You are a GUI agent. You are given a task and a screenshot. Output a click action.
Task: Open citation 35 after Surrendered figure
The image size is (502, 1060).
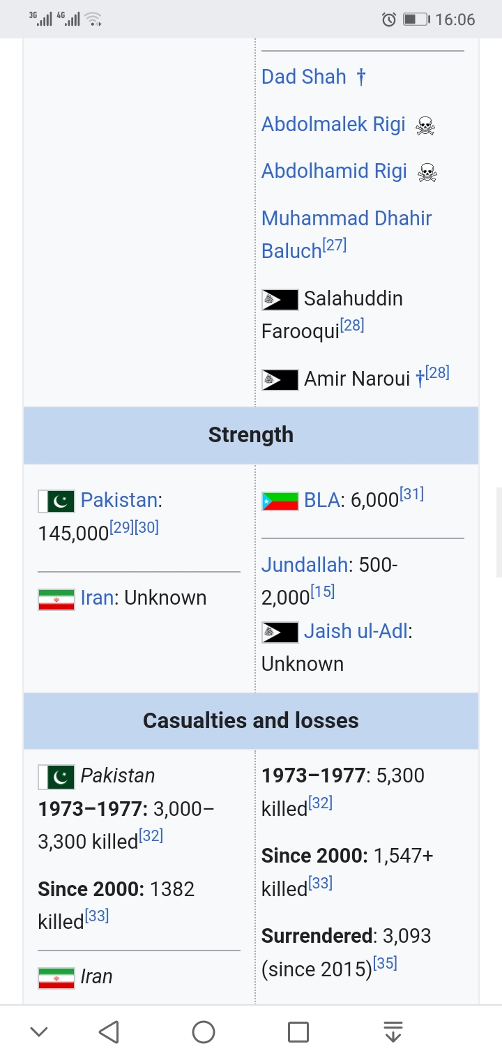(385, 963)
